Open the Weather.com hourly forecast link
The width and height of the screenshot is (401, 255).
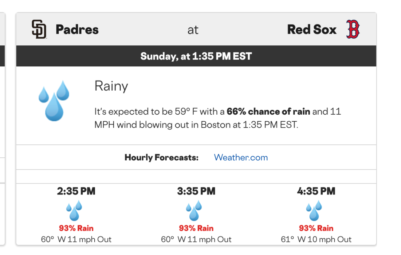(x=241, y=157)
